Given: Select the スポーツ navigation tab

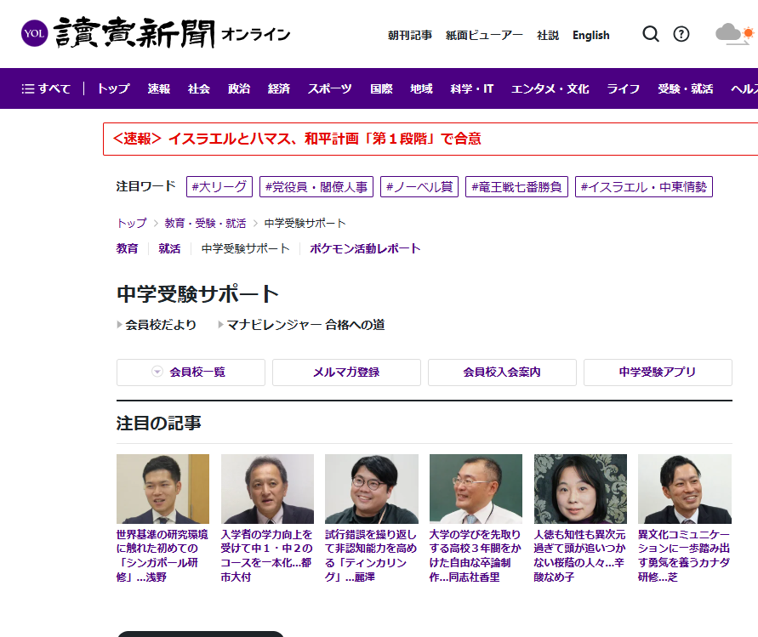Looking at the screenshot, I should 330,88.
